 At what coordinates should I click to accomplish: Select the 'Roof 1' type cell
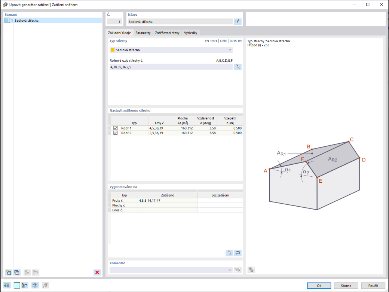click(134, 128)
